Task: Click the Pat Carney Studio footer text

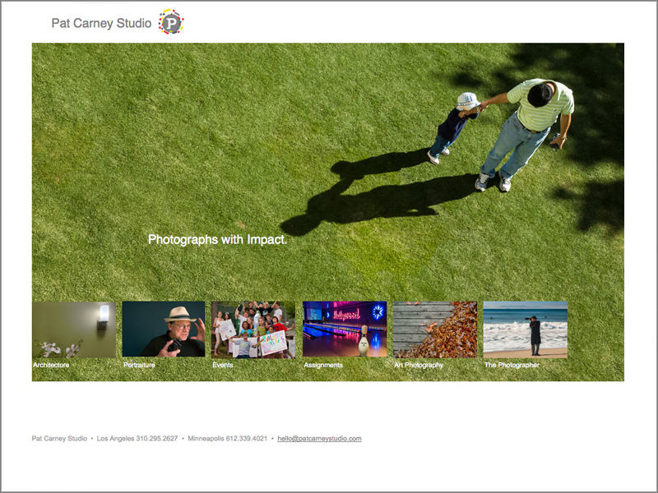Action: (x=59, y=439)
